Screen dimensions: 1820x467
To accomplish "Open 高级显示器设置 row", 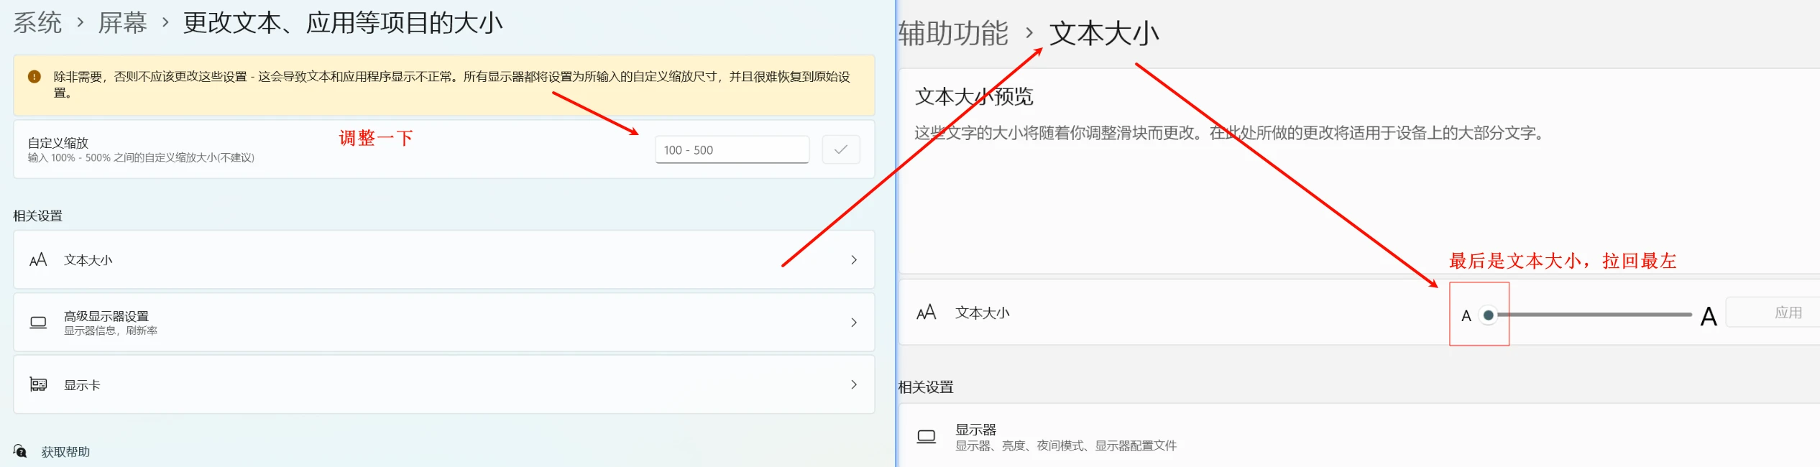I will click(443, 322).
